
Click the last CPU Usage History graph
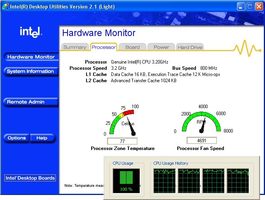pos(237,181)
